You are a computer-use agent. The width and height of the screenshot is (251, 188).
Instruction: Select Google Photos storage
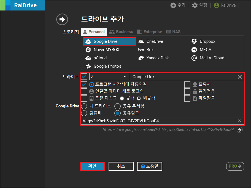(x=103, y=66)
